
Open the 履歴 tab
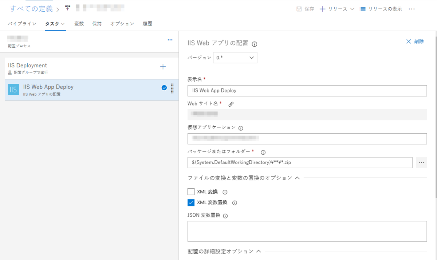[147, 23]
